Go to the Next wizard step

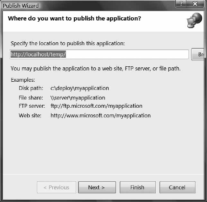pos(97,187)
